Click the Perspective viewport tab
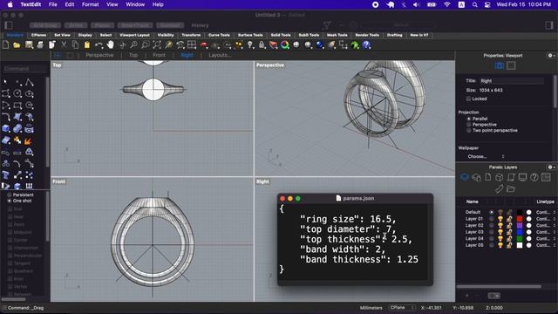558x314 pixels. pyautogui.click(x=99, y=55)
